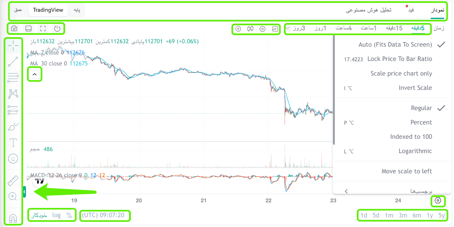Enable magnet mode icon

click(x=13, y=218)
